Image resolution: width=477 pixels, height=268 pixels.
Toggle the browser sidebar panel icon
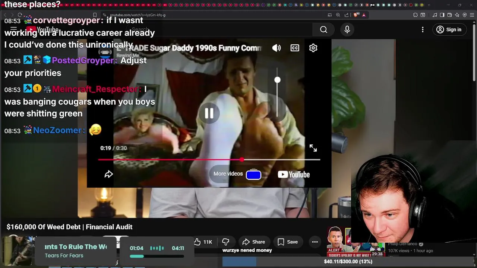coord(442,15)
